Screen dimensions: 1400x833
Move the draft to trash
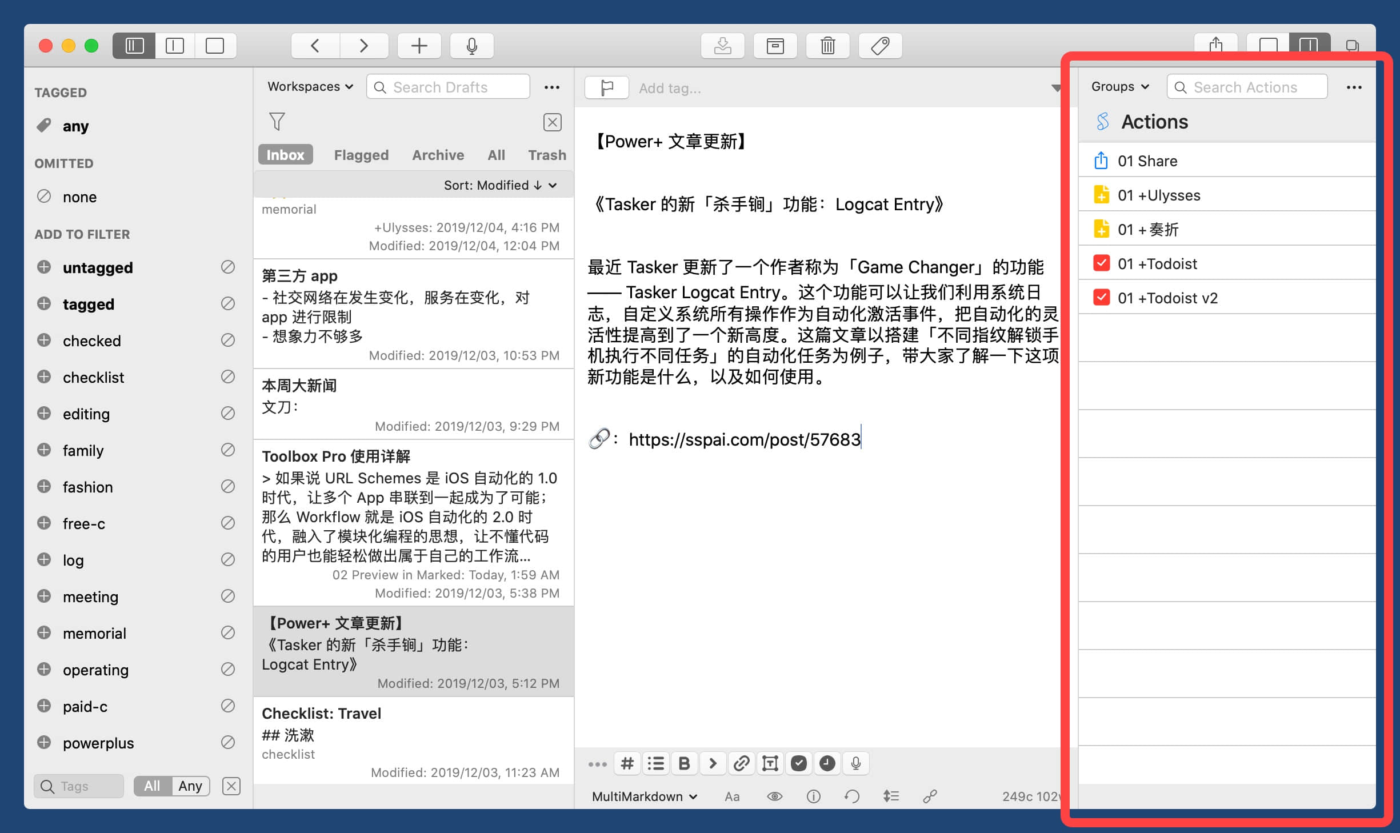point(827,46)
